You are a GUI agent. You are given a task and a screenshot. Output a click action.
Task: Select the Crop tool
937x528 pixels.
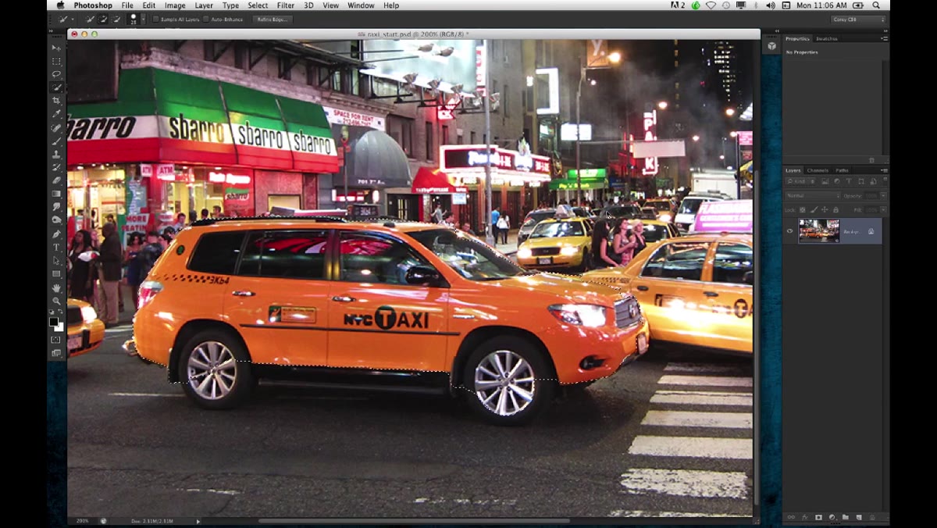point(56,101)
